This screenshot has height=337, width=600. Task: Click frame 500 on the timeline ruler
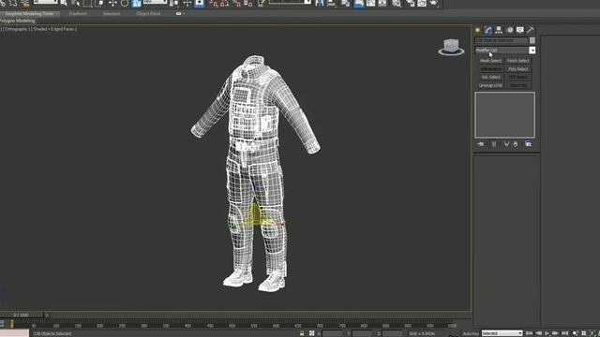point(232,326)
